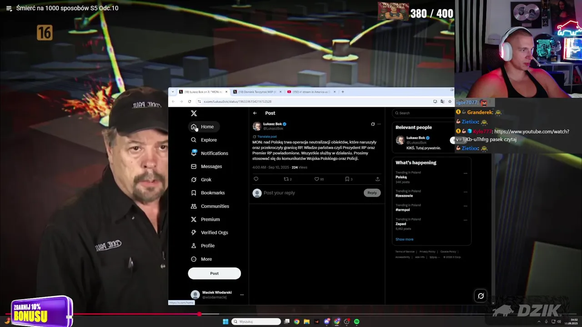The image size is (582, 327).
Task: Close the irl stream in America tab
Action: 335,92
